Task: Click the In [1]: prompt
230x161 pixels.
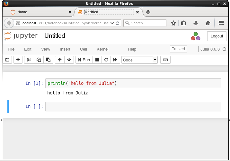Action: tap(34, 83)
